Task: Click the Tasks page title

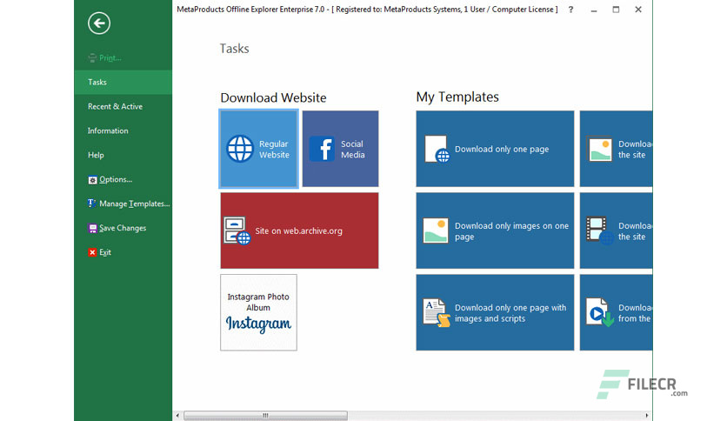Action: click(x=234, y=49)
